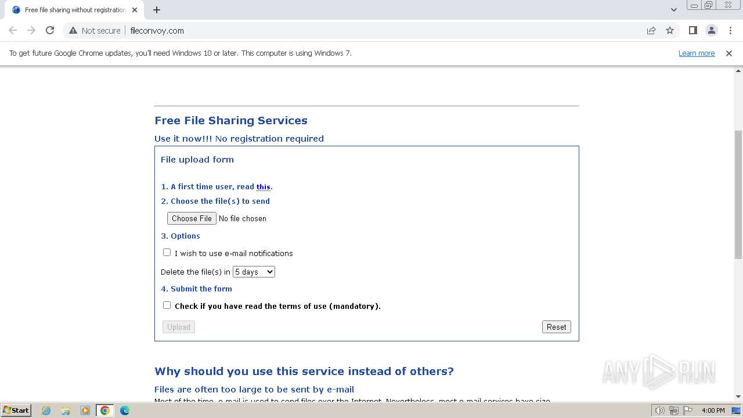Open the Learn more link
743x418 pixels.
(697, 53)
